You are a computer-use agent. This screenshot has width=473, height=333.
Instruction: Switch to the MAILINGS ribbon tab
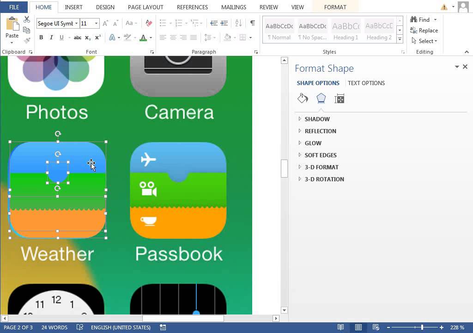click(x=233, y=7)
